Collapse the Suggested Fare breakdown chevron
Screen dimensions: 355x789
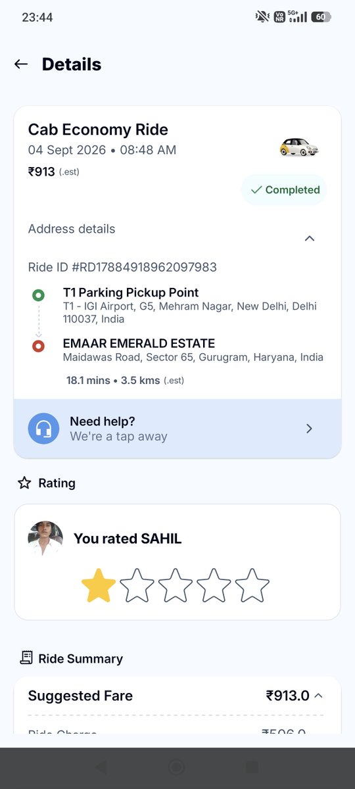(319, 696)
